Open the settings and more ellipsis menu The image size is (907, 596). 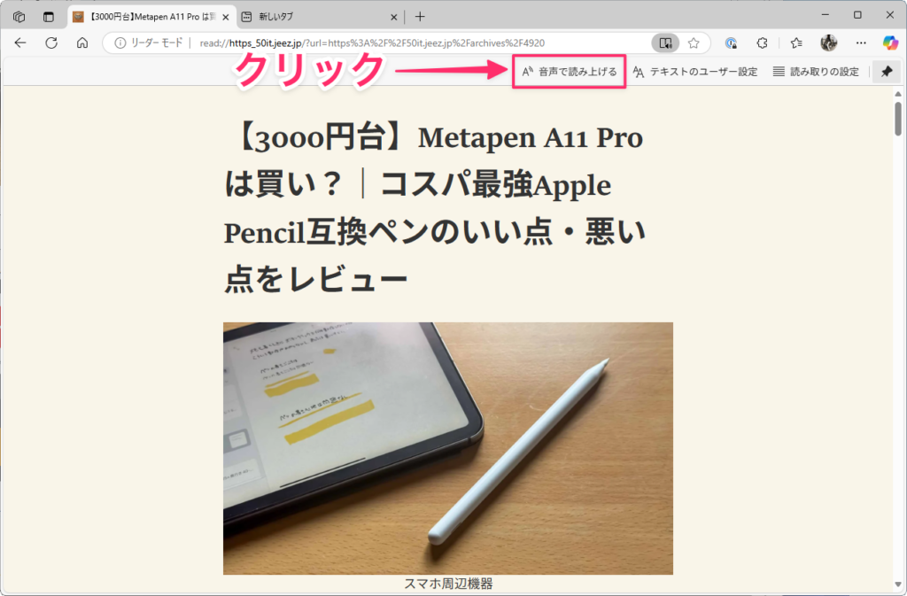tap(861, 43)
